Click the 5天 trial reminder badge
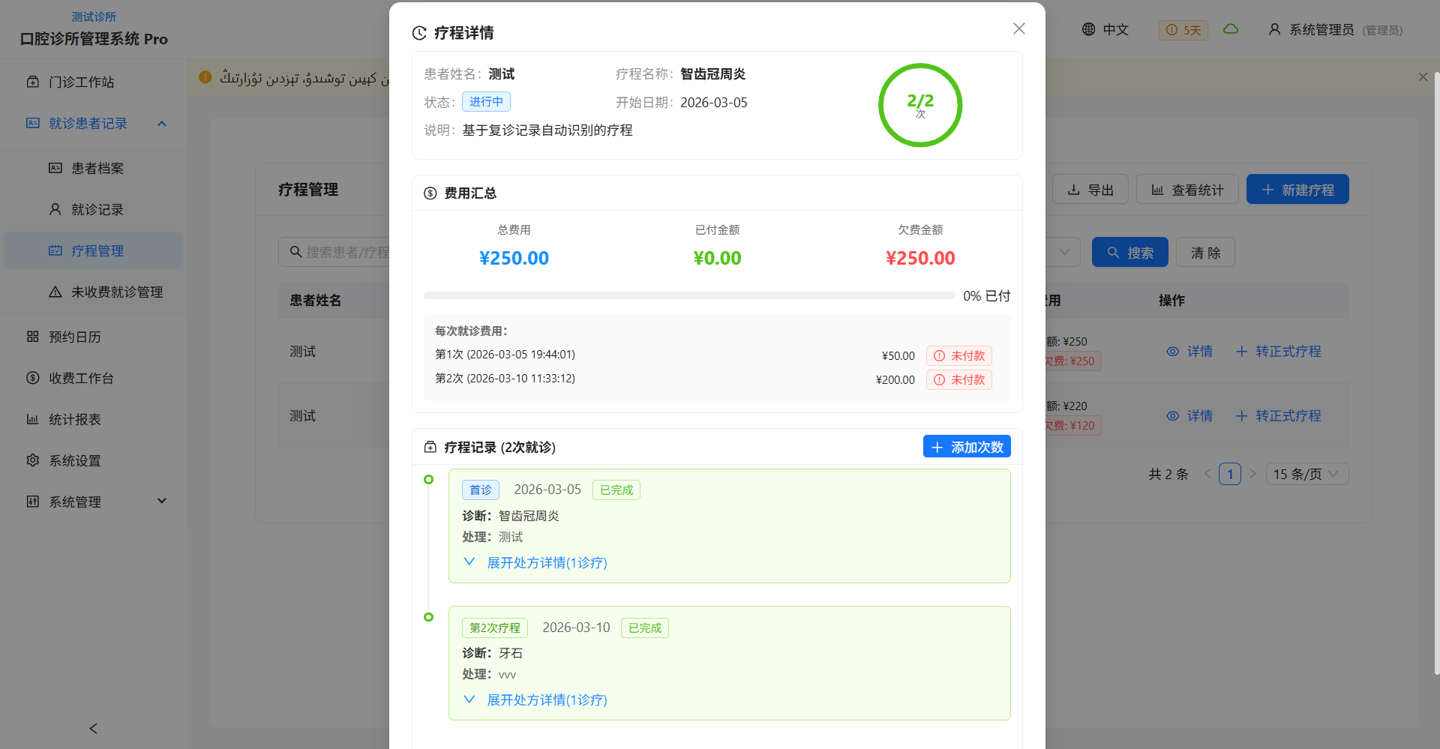 1183,30
